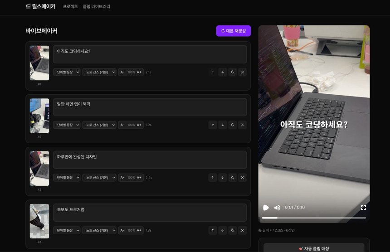Open 단어별 등장 dropdown in scene #4
The image size is (390, 252).
coord(67,230)
